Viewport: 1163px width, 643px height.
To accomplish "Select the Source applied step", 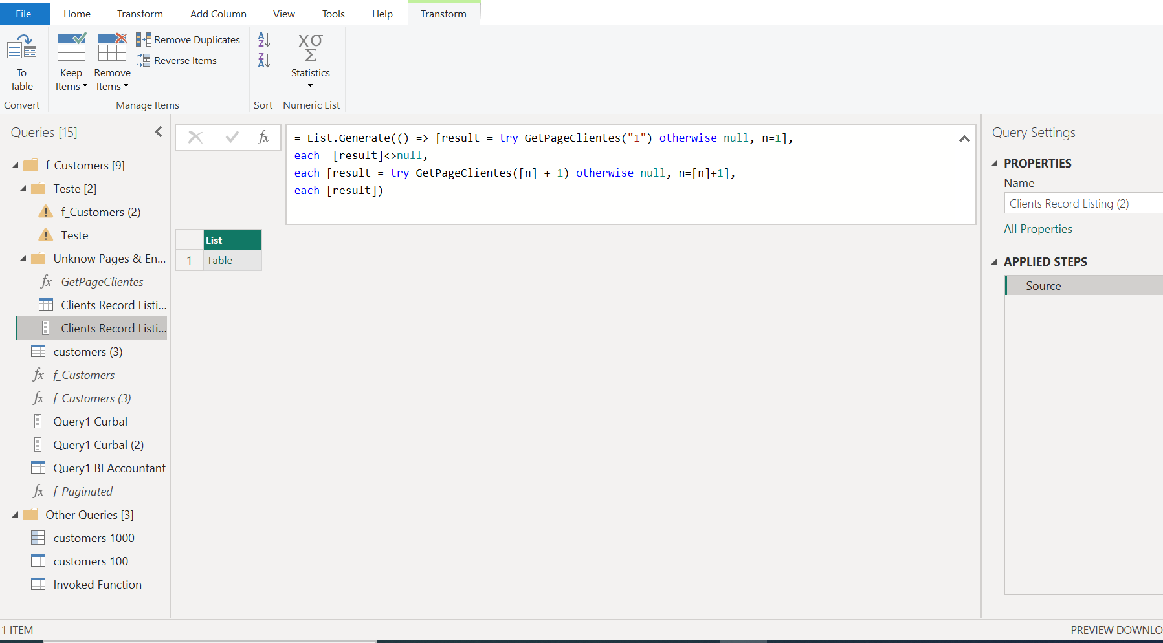I will point(1084,286).
